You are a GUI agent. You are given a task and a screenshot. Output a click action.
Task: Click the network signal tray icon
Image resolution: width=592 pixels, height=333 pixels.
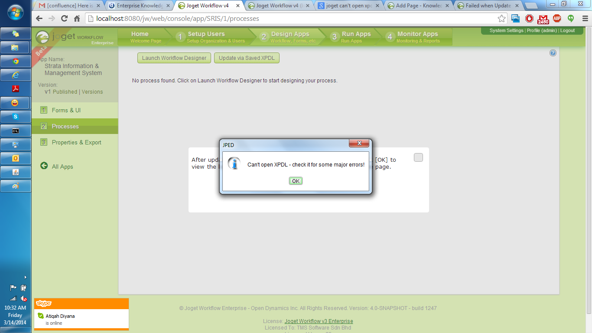point(13,298)
